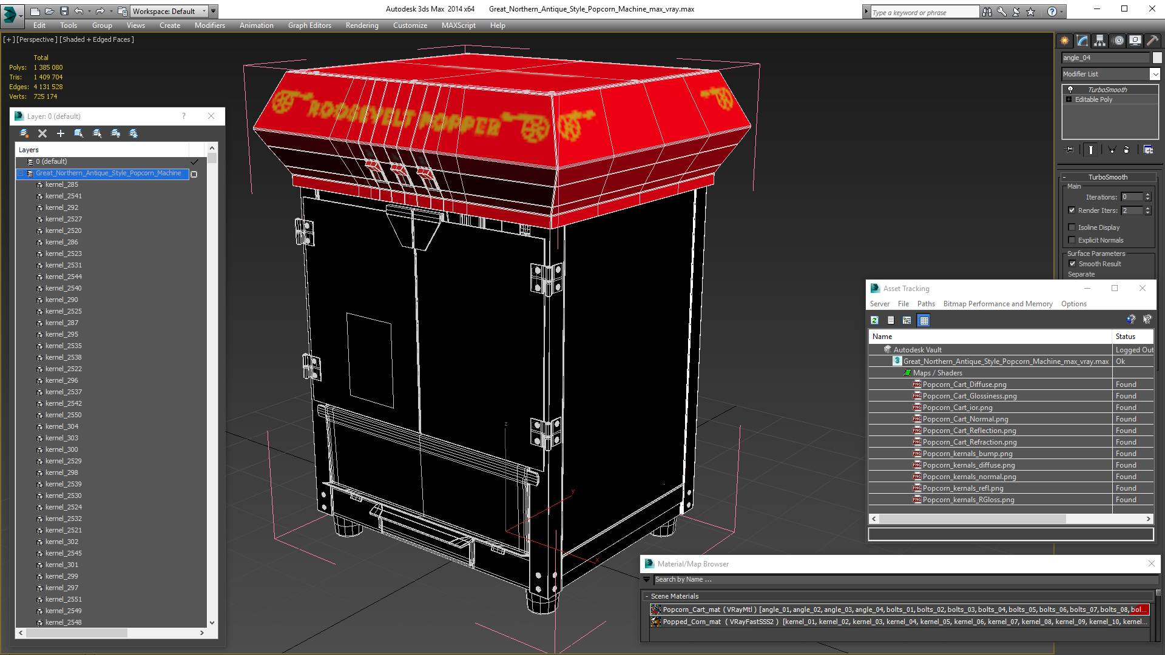The height and width of the screenshot is (655, 1165).
Task: Click Make Unique icon in modifier stack
Action: click(x=1112, y=149)
